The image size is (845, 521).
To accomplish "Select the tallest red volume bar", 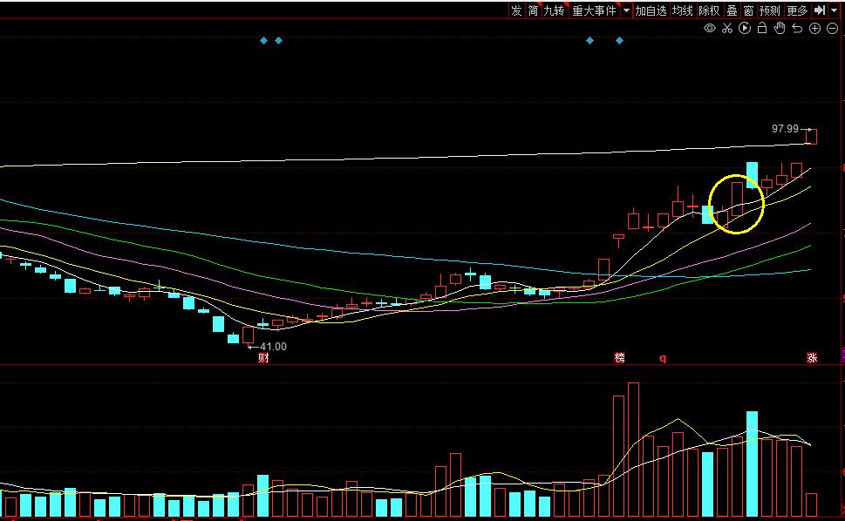I will [x=634, y=450].
